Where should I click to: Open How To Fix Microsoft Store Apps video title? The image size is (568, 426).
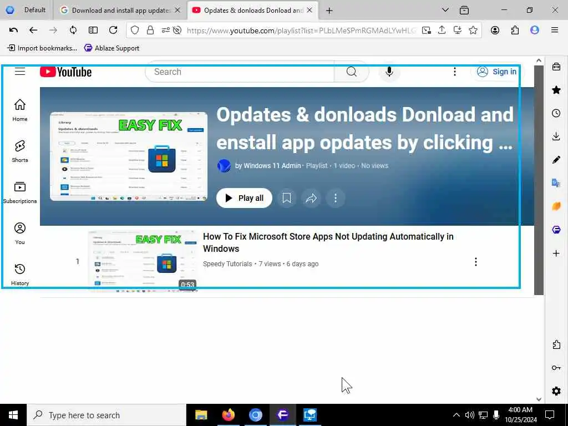[x=328, y=242]
